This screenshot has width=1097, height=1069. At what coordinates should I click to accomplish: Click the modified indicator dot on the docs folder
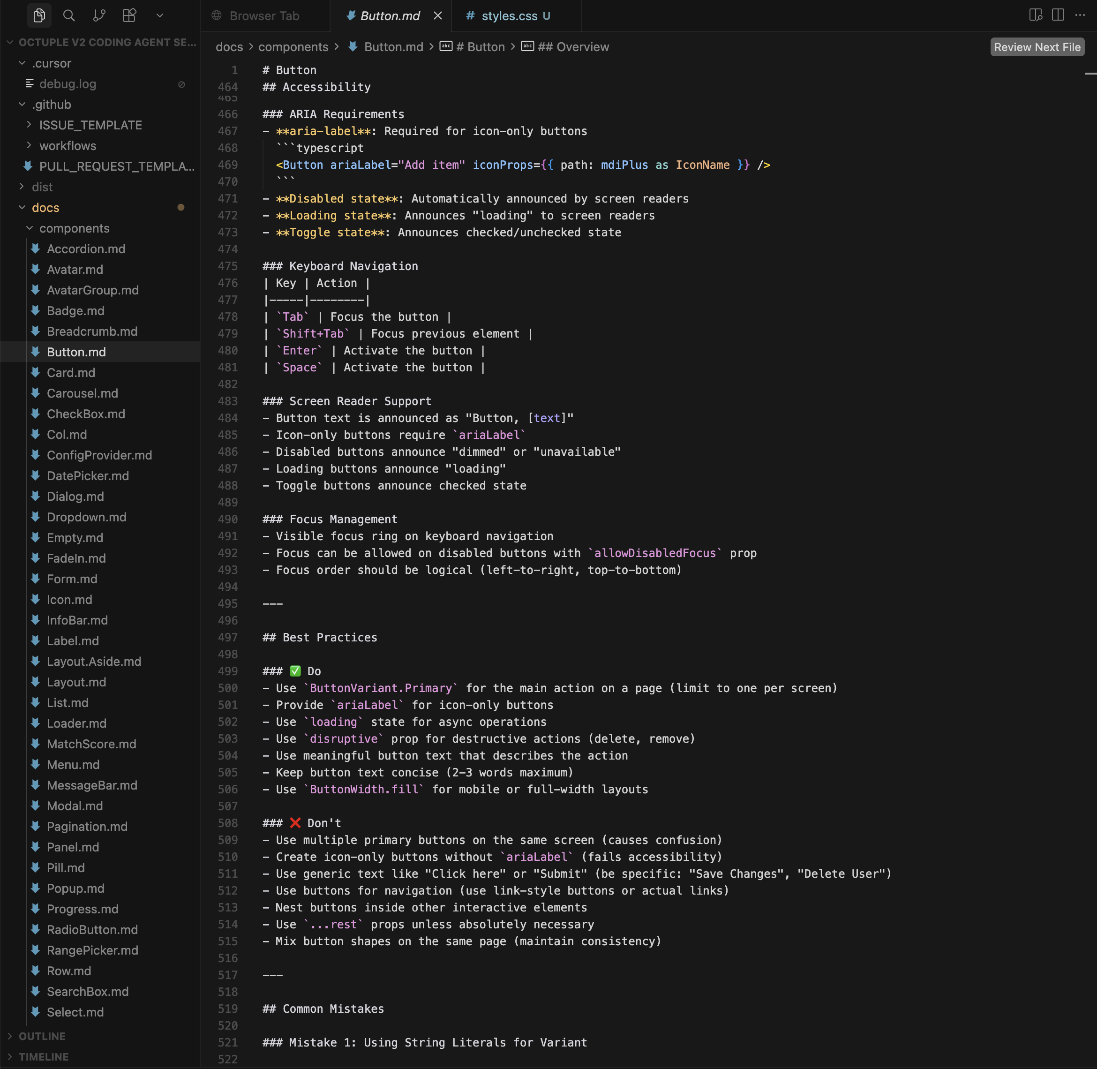click(181, 207)
